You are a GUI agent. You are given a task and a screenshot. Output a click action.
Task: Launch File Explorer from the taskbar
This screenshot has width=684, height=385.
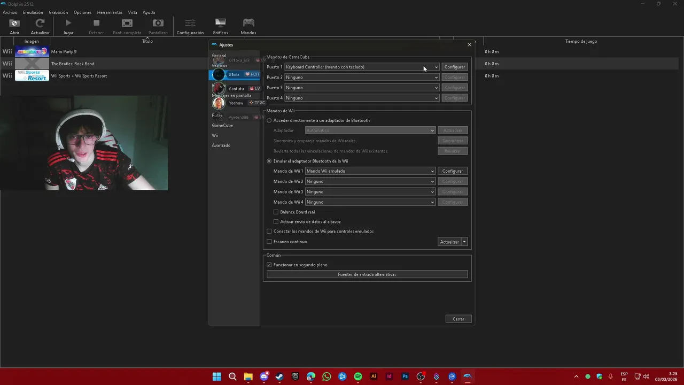tap(248, 376)
